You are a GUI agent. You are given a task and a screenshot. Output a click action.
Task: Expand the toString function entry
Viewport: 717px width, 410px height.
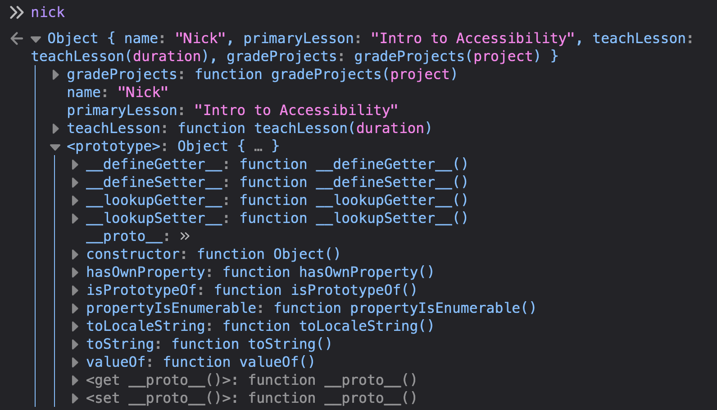(x=75, y=344)
